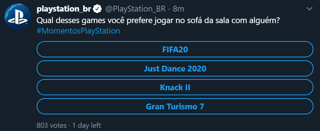320x131 pixels.
Task: Click the '1 day left' poll timer
Action: coord(86,125)
